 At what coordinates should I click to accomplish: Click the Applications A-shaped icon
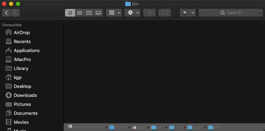click(9, 50)
